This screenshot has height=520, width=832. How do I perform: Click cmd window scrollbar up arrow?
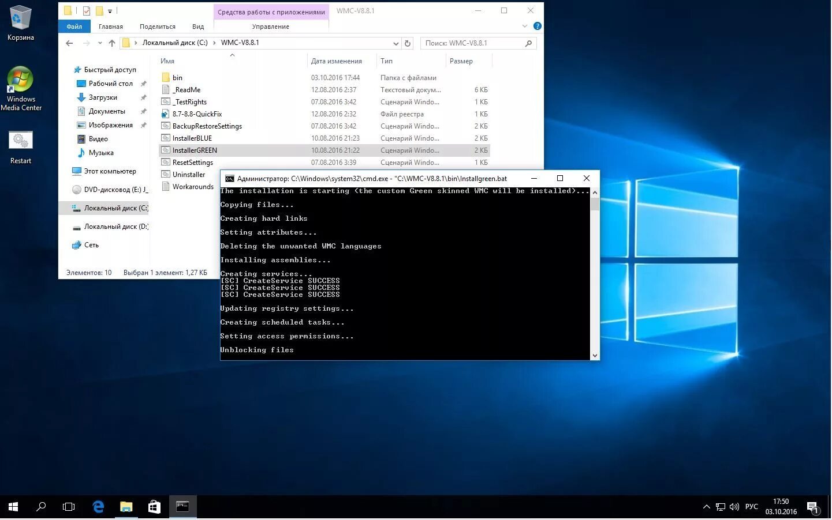595,192
